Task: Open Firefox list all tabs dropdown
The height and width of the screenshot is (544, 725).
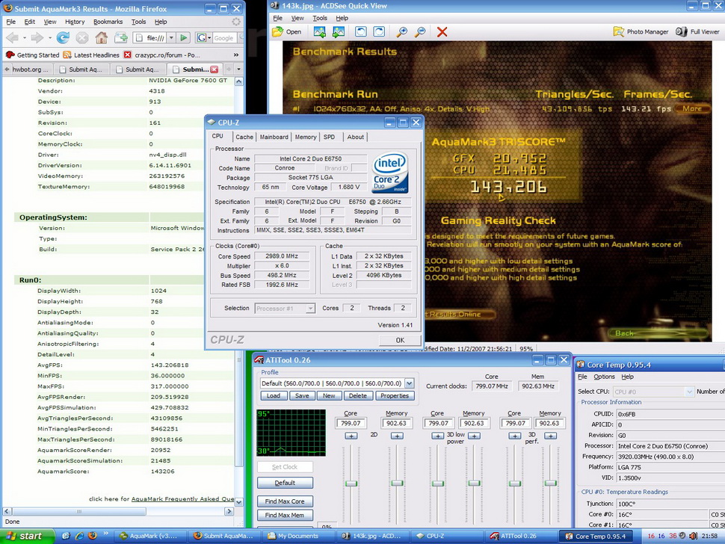Action: tap(238, 69)
